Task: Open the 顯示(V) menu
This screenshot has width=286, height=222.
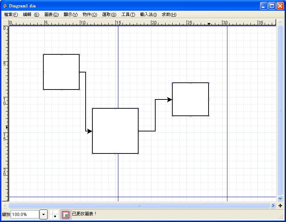Action: tap(70, 15)
